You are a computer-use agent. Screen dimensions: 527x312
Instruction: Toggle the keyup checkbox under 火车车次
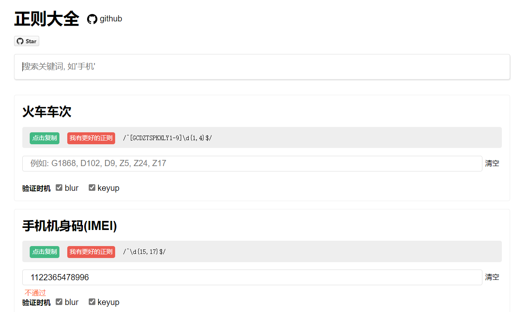click(x=92, y=188)
